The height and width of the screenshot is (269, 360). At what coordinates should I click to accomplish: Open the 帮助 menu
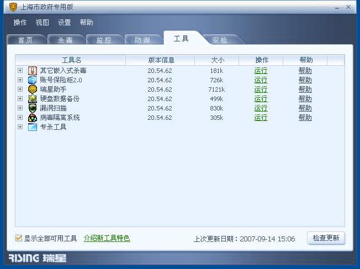click(x=86, y=23)
